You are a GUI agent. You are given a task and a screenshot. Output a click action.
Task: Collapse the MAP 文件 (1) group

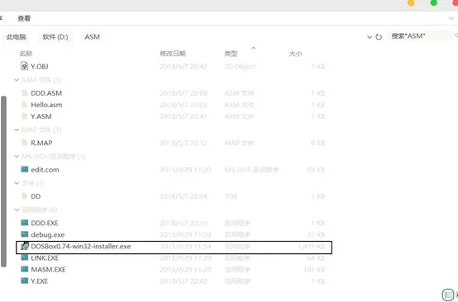tap(17, 130)
